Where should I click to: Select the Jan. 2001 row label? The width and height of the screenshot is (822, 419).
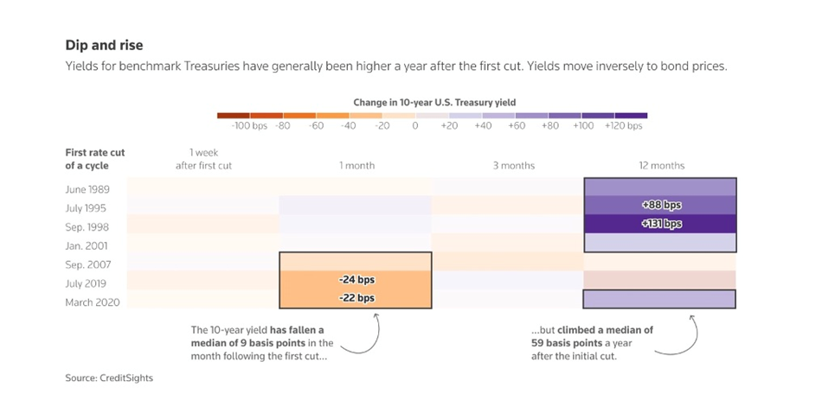(87, 245)
